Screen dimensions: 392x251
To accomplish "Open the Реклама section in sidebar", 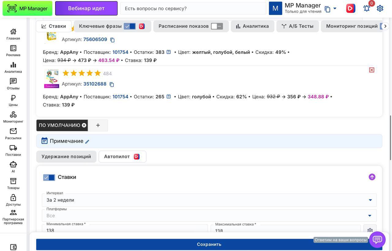I will coord(13,51).
